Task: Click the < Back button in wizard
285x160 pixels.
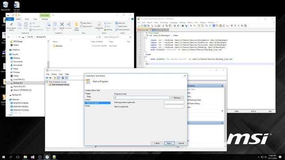Action: (157, 143)
